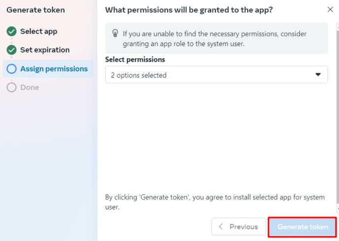
Task: Go to the Select app step
Action: [39, 32]
